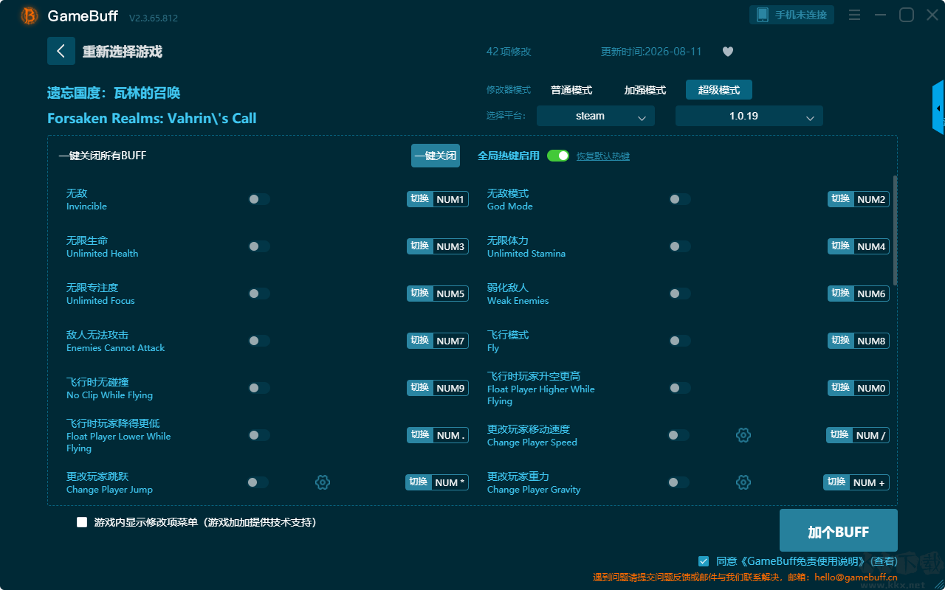Turn on Weak Enemies switch
This screenshot has width=945, height=590.
(x=680, y=294)
